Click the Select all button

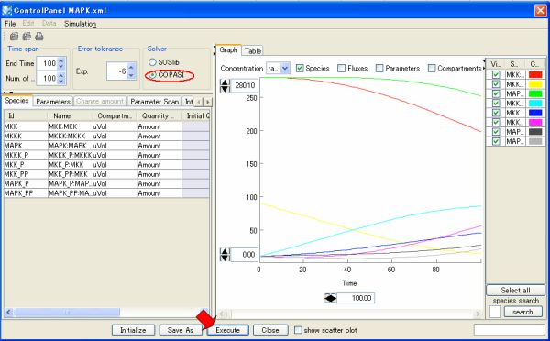click(x=515, y=291)
